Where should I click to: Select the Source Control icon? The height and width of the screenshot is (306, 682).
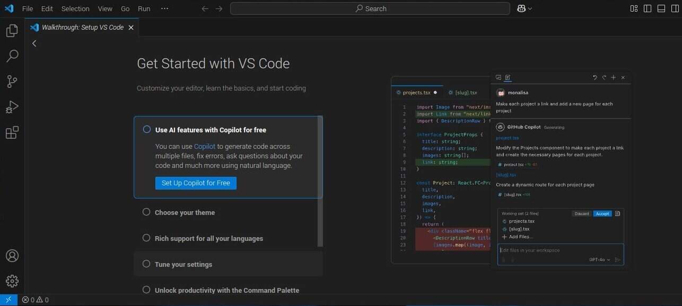(11, 81)
